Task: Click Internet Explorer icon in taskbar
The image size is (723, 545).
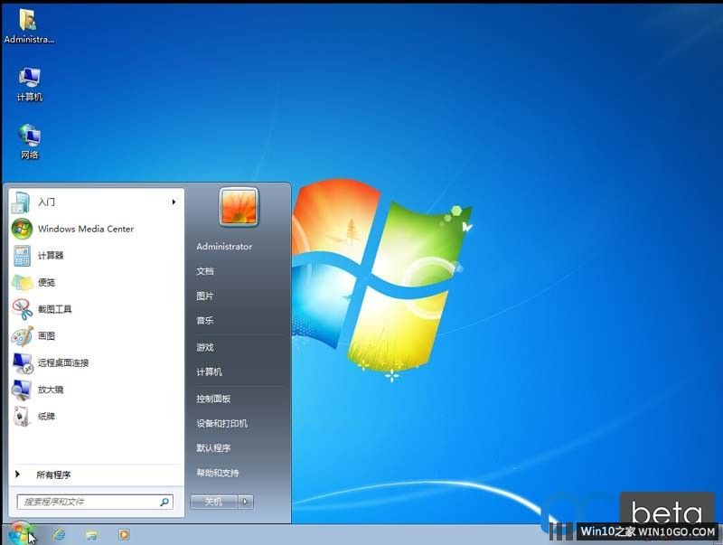Action: pos(60,534)
